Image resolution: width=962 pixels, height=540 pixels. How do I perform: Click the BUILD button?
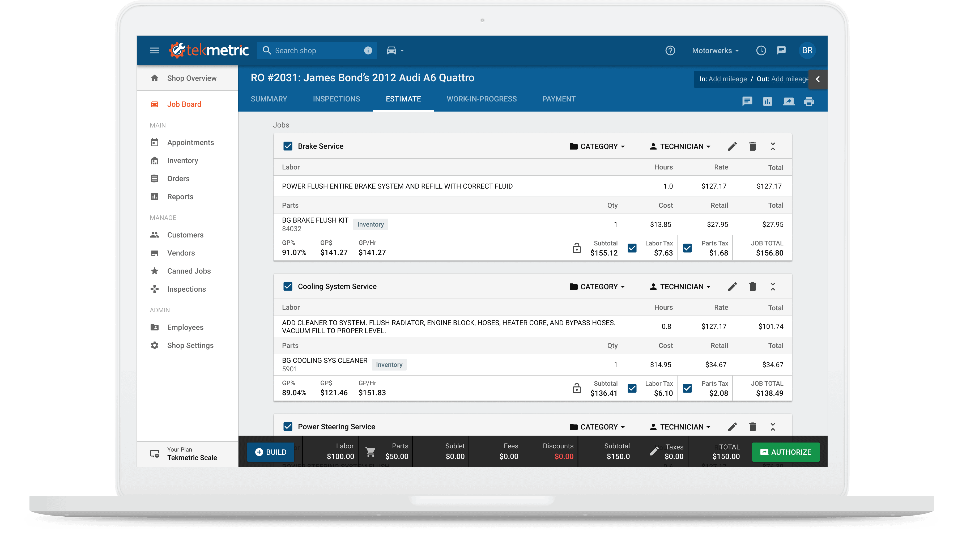click(271, 452)
